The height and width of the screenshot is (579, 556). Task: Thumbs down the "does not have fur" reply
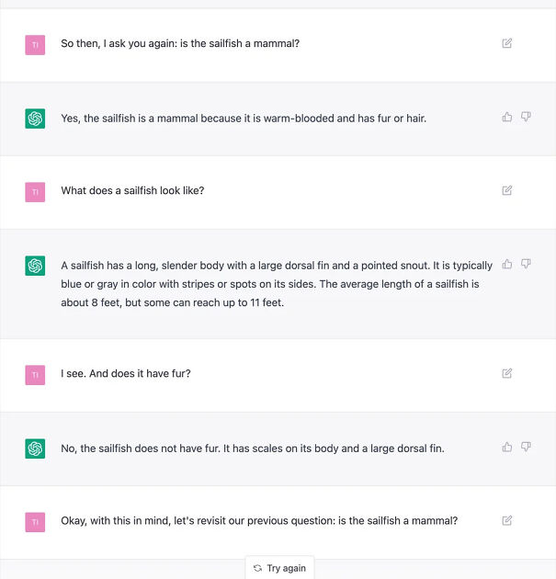526,447
